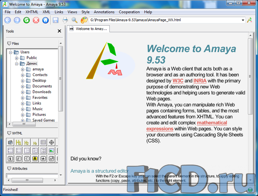Expand the Public folder node
258x196 pixels.
pyautogui.click(x=17, y=58)
